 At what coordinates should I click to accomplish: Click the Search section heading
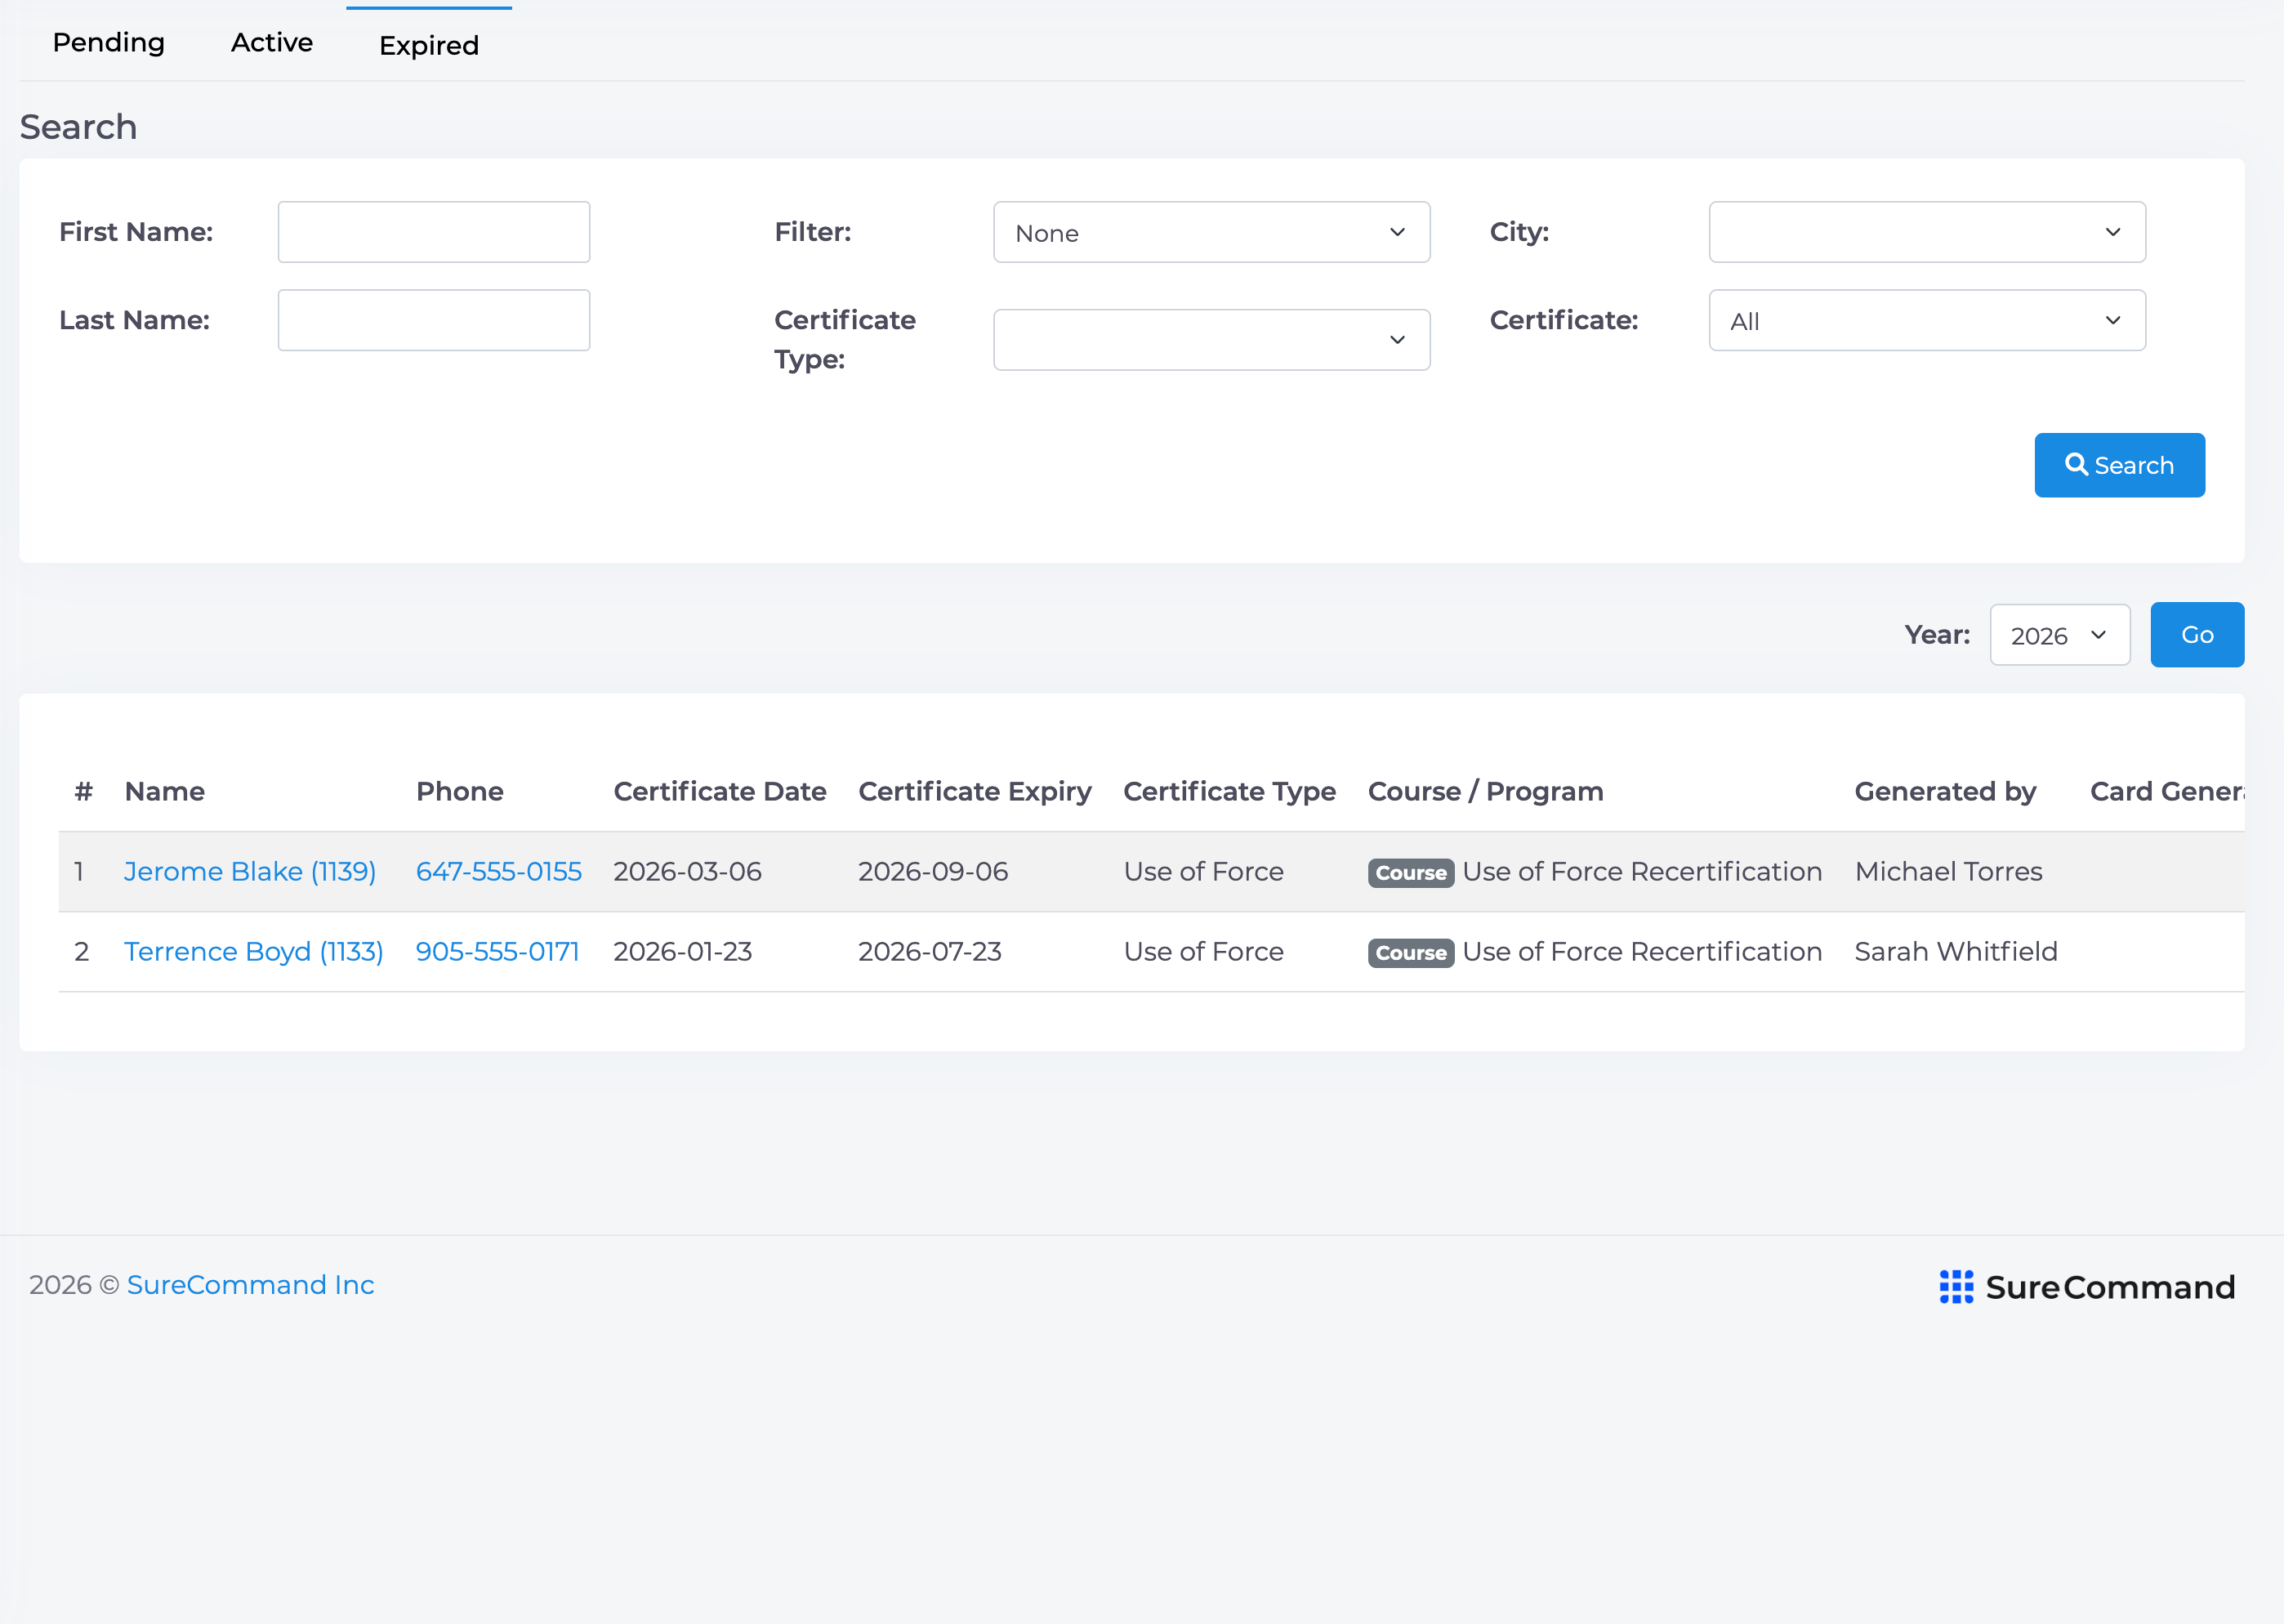(x=78, y=127)
